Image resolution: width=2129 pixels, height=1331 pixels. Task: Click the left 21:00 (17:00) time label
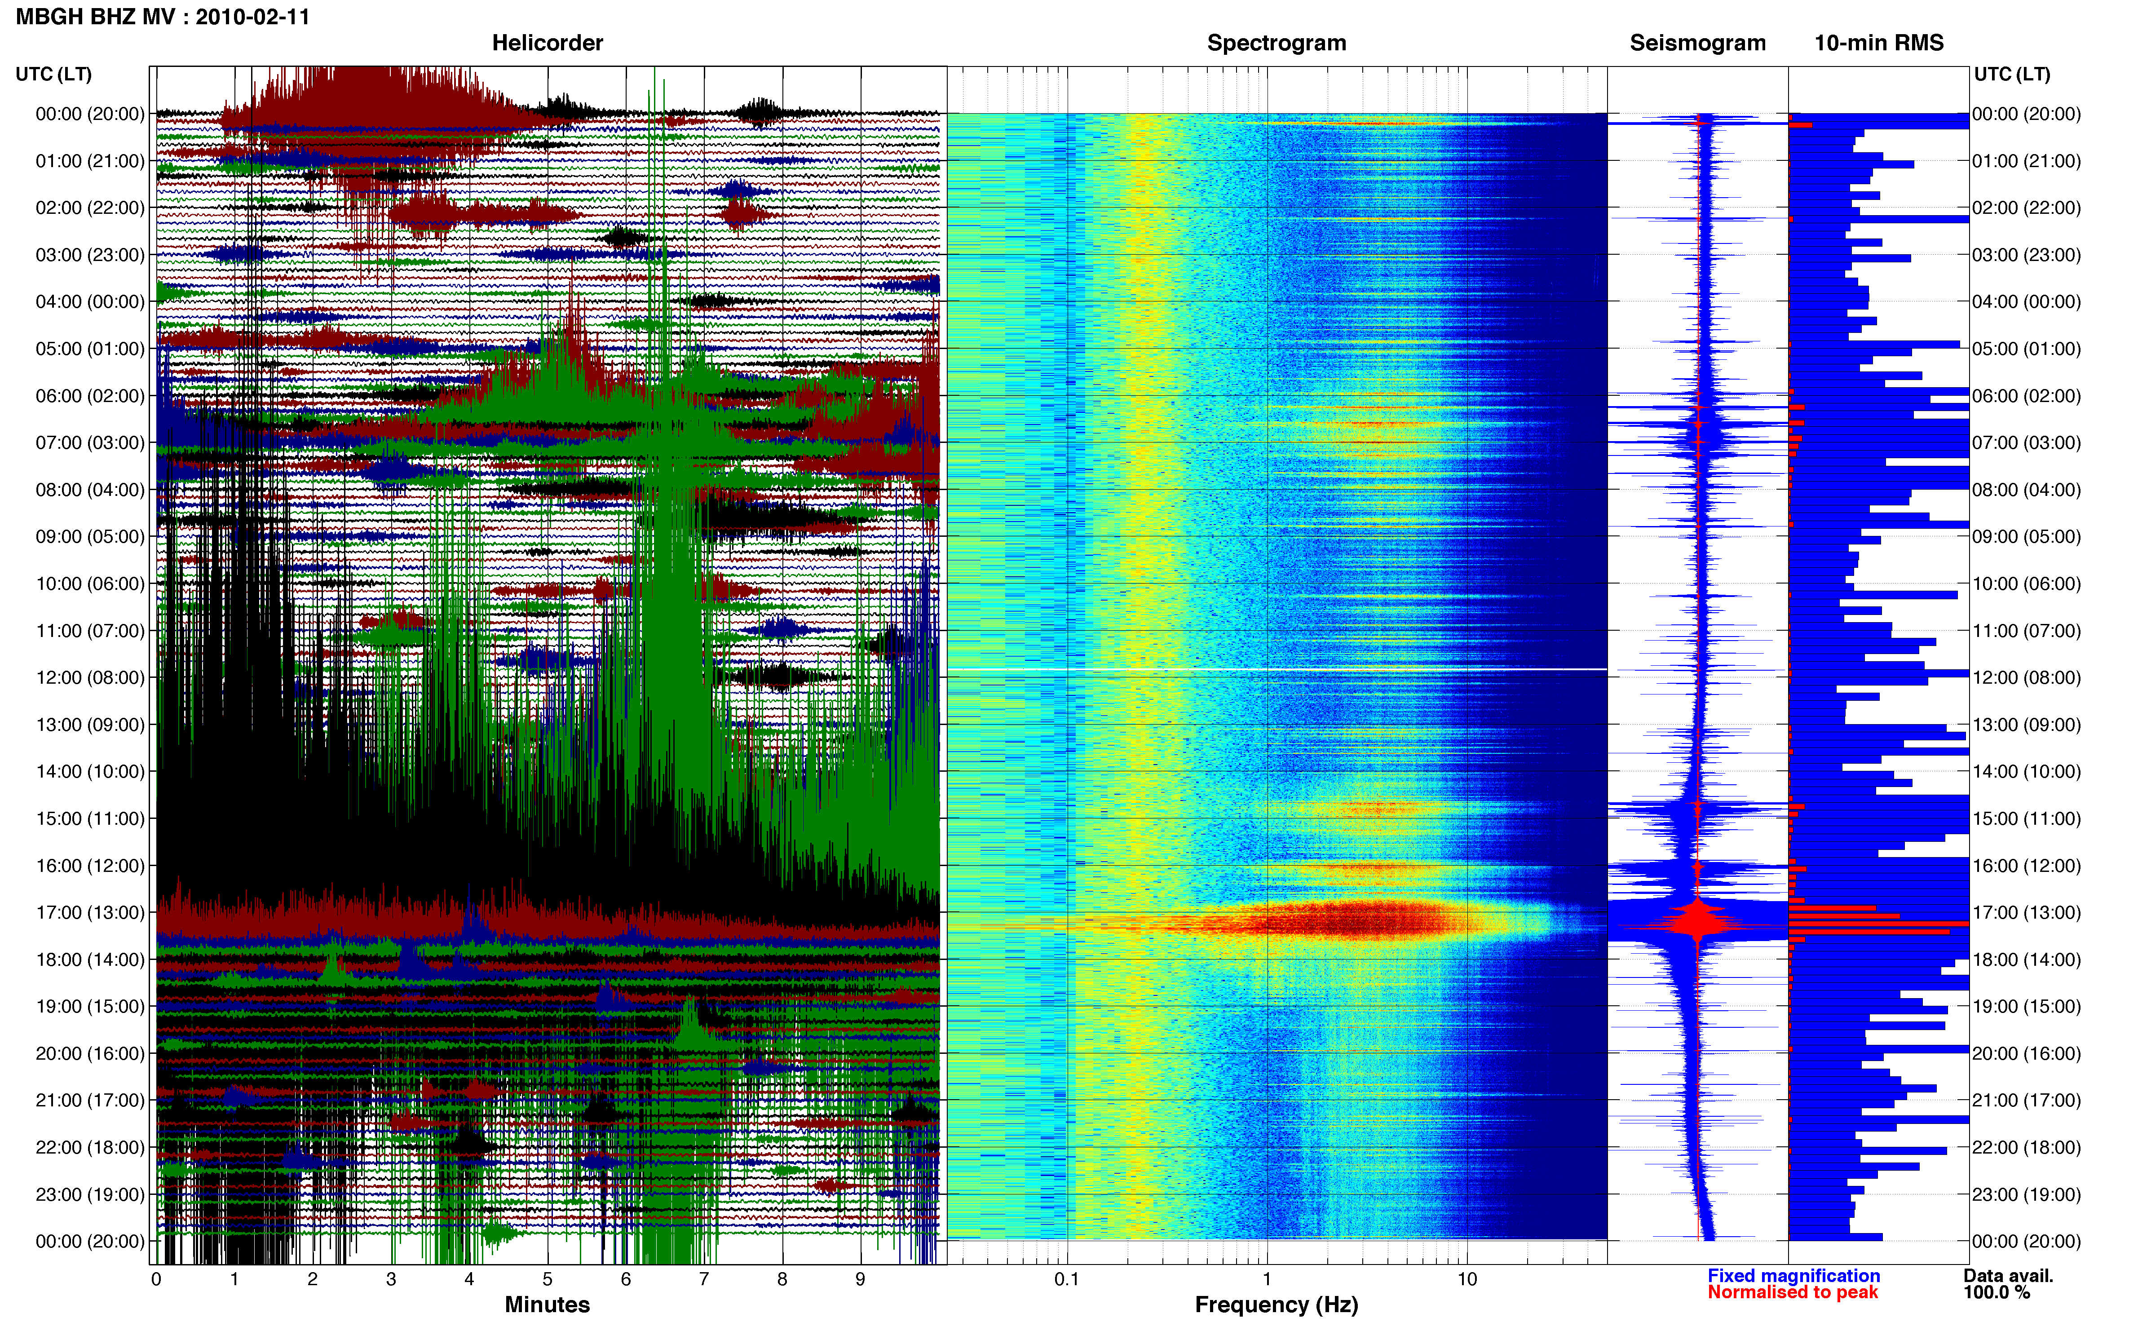[x=90, y=1101]
